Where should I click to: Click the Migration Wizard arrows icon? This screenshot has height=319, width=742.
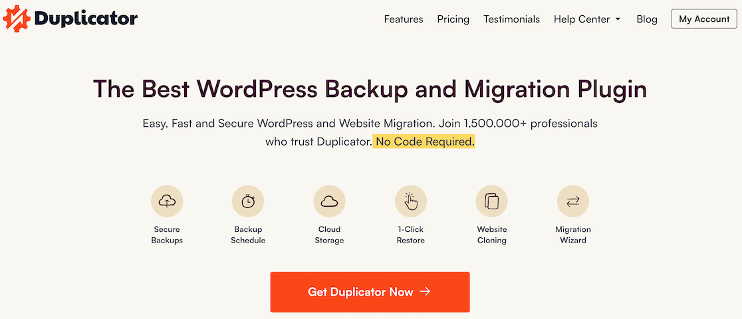573,201
